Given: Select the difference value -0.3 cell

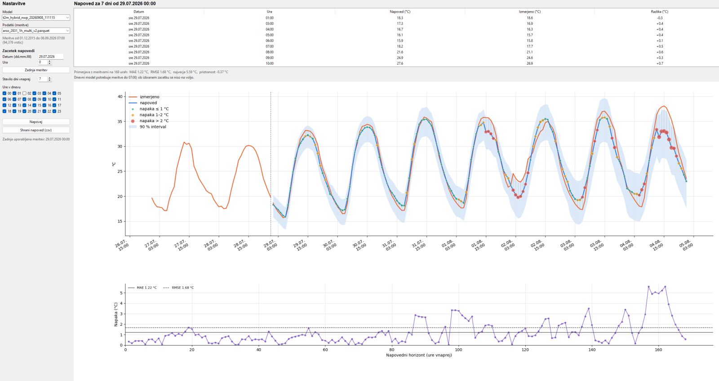Looking at the screenshot, I should pos(659,18).
